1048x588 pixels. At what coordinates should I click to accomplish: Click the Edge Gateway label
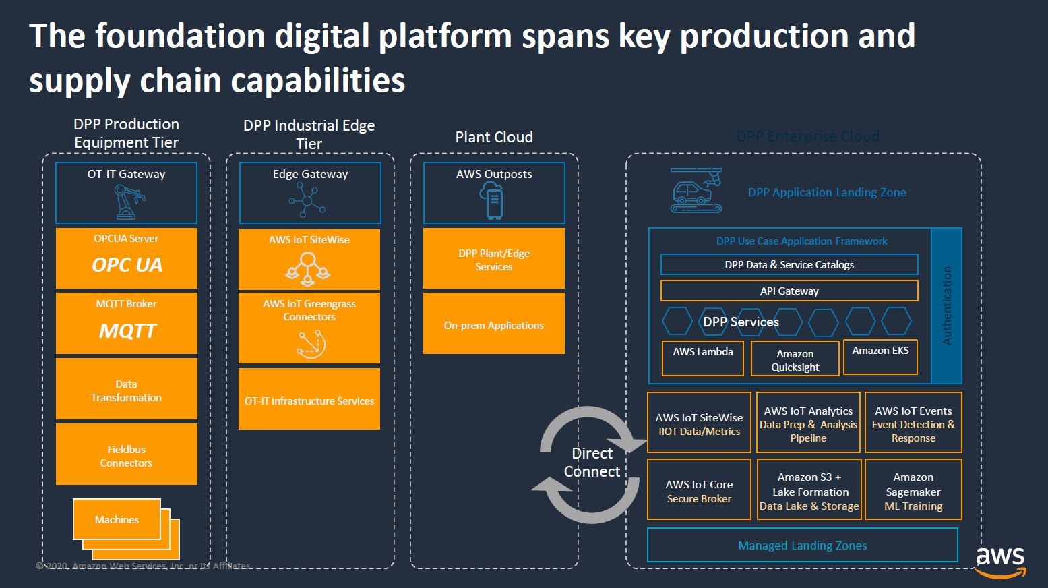[310, 173]
